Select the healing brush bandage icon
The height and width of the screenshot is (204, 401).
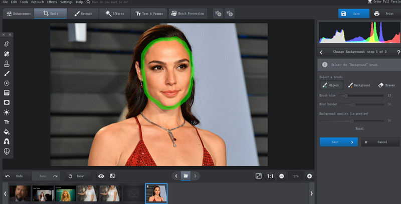click(x=7, y=54)
